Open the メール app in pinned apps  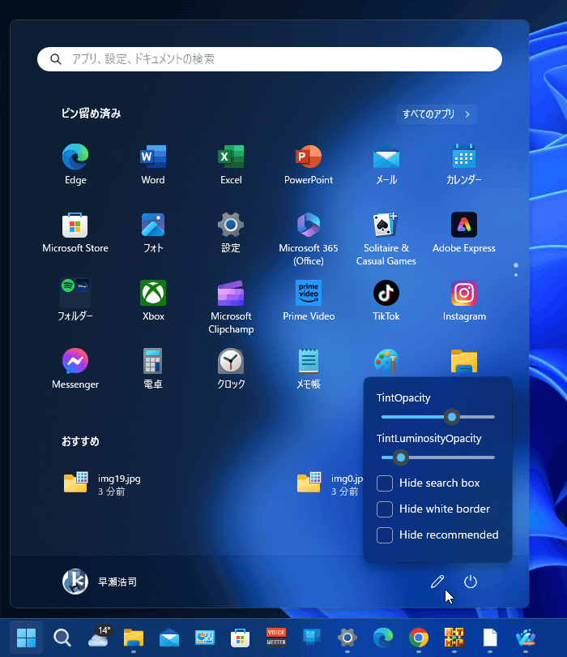386,164
